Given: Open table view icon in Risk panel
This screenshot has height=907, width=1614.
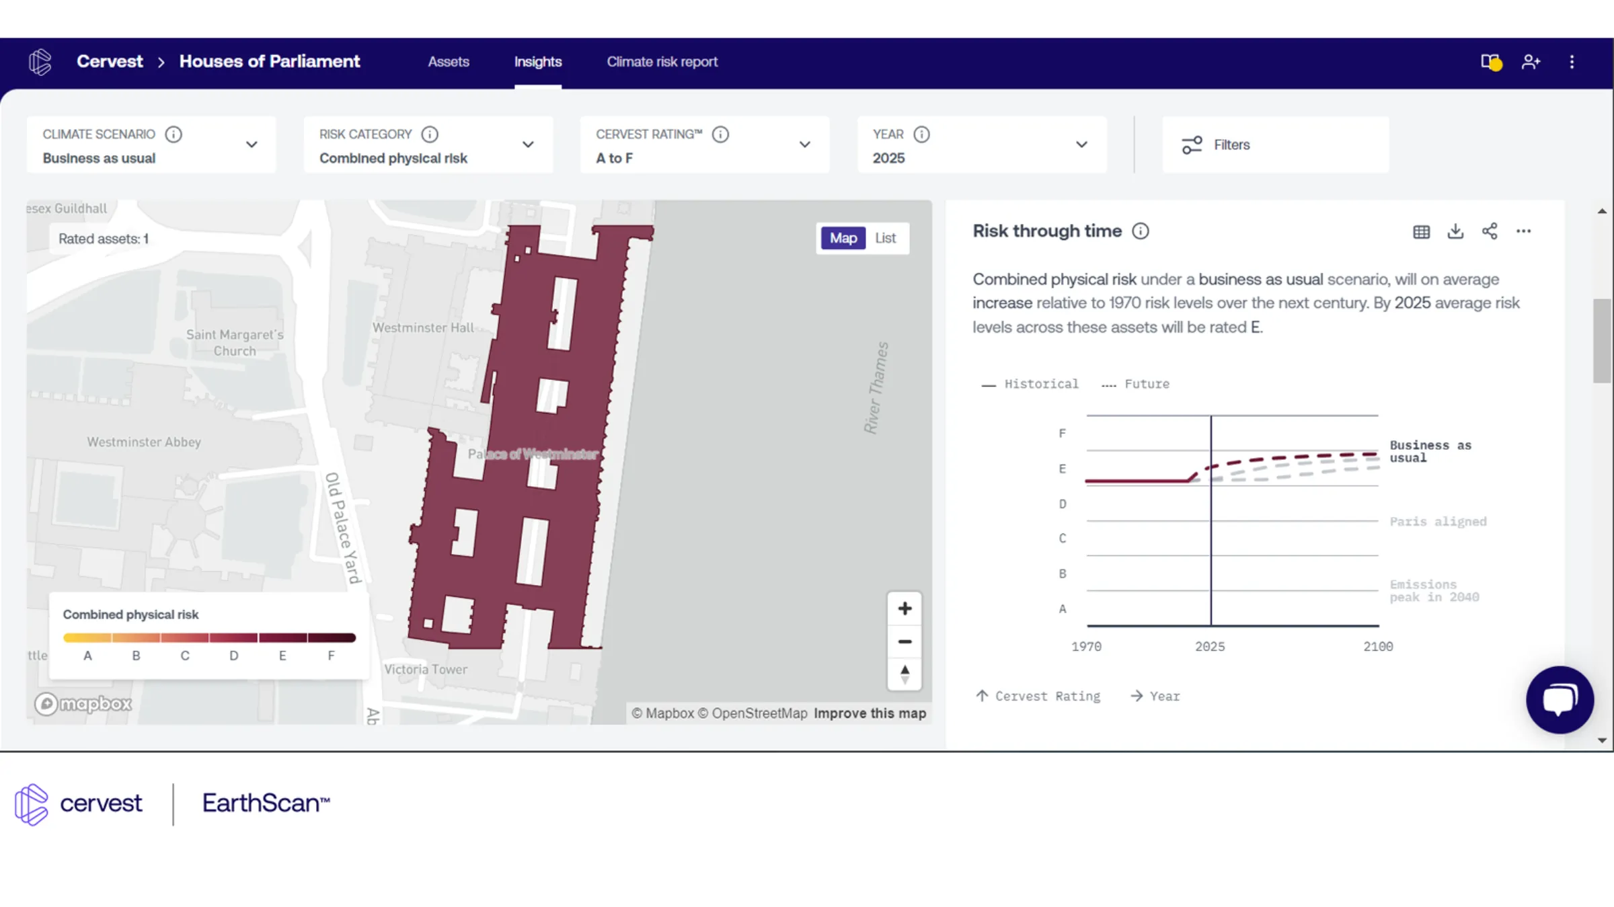Looking at the screenshot, I should click(1422, 232).
